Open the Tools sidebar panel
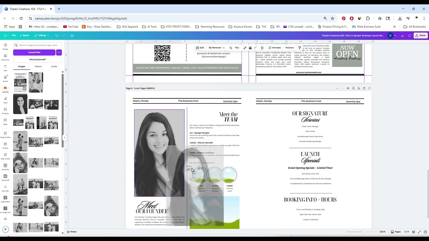Screen dimensions: 429x241 click(5, 100)
